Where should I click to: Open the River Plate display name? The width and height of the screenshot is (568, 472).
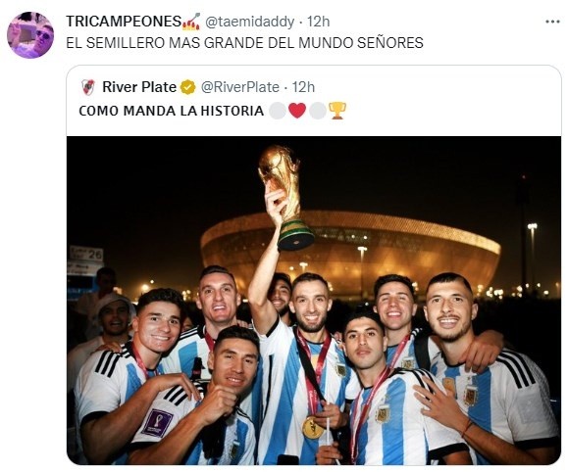pyautogui.click(x=139, y=87)
